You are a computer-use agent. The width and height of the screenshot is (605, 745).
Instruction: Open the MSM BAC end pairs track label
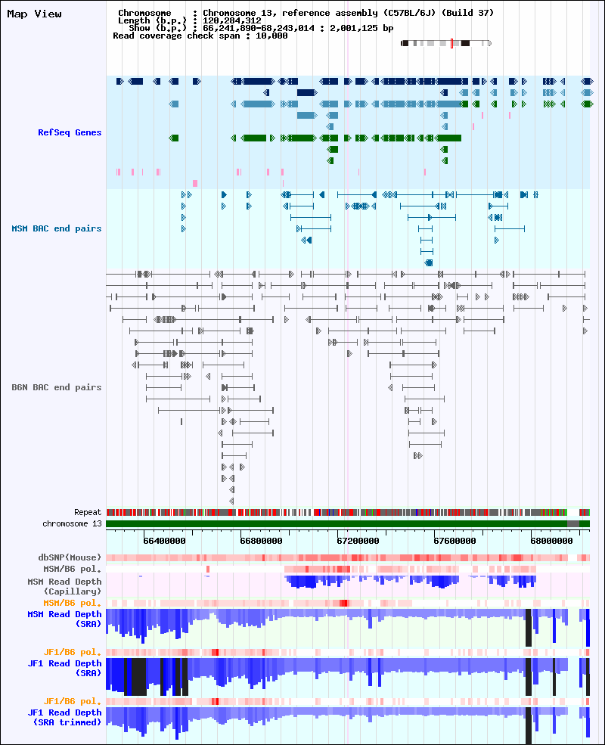coord(57,228)
